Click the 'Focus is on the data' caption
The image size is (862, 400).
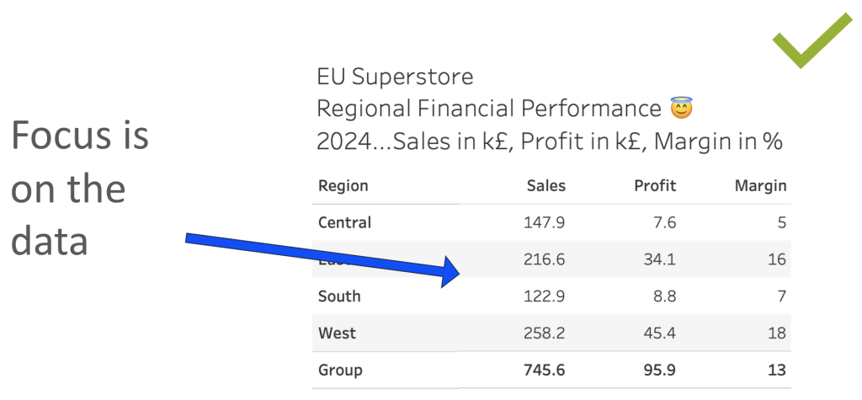coord(80,189)
